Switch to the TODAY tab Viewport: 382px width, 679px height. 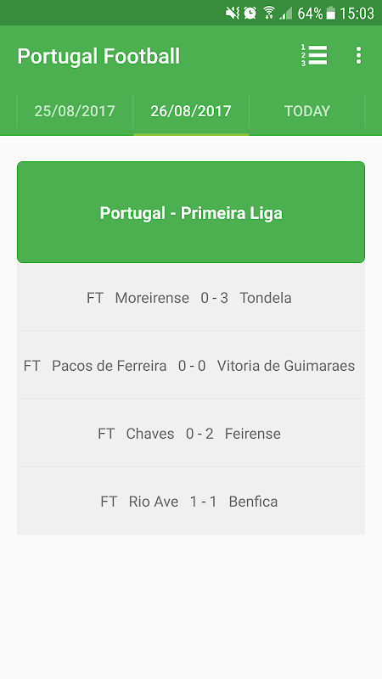(x=307, y=111)
